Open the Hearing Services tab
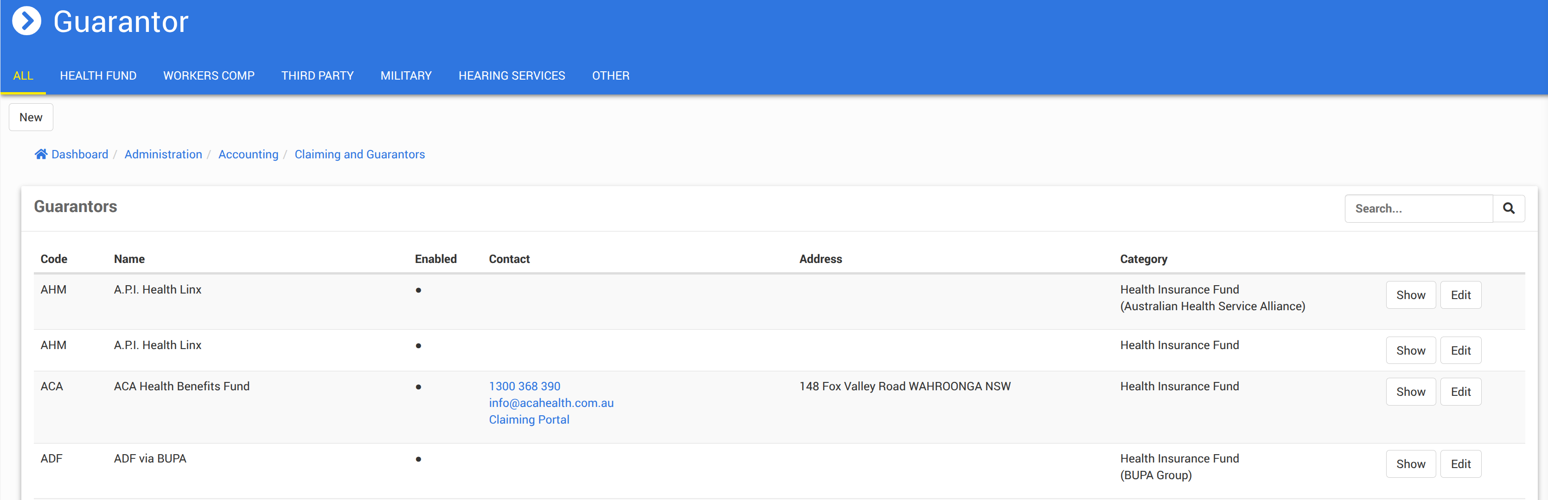 pos(512,75)
